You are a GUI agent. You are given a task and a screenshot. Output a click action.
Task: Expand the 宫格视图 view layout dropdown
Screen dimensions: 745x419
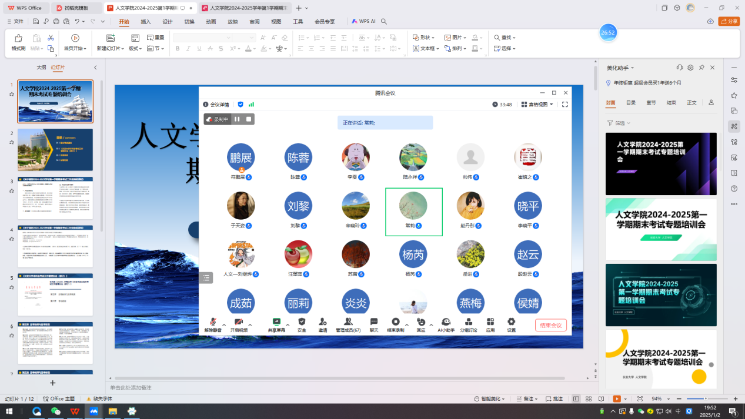click(x=537, y=105)
